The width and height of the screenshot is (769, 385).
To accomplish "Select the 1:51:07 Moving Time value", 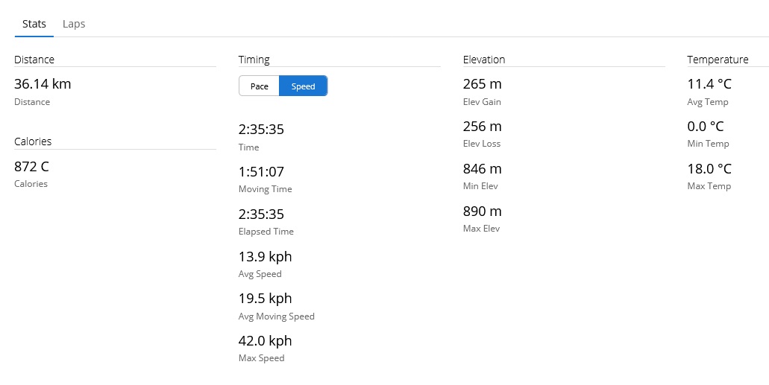I will click(261, 171).
